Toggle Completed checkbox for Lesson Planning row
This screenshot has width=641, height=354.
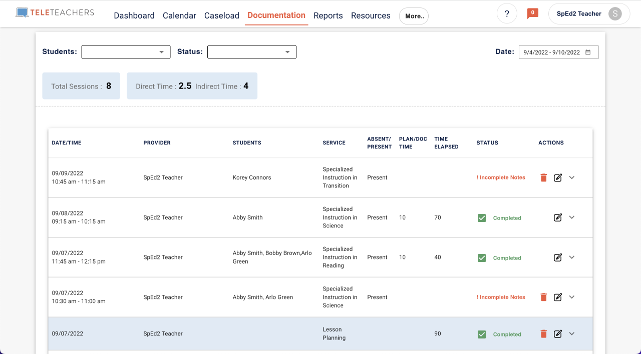click(x=482, y=334)
